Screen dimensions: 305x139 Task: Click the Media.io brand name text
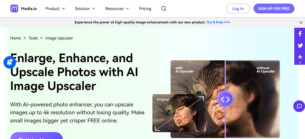point(29,9)
